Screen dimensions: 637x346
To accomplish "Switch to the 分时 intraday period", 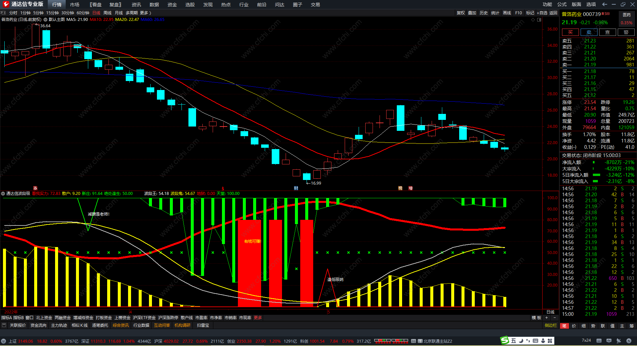I will click(13, 13).
